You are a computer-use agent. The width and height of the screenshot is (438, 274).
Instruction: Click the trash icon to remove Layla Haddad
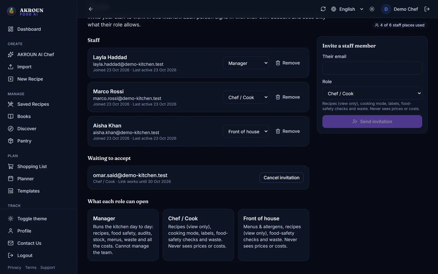[278, 63]
